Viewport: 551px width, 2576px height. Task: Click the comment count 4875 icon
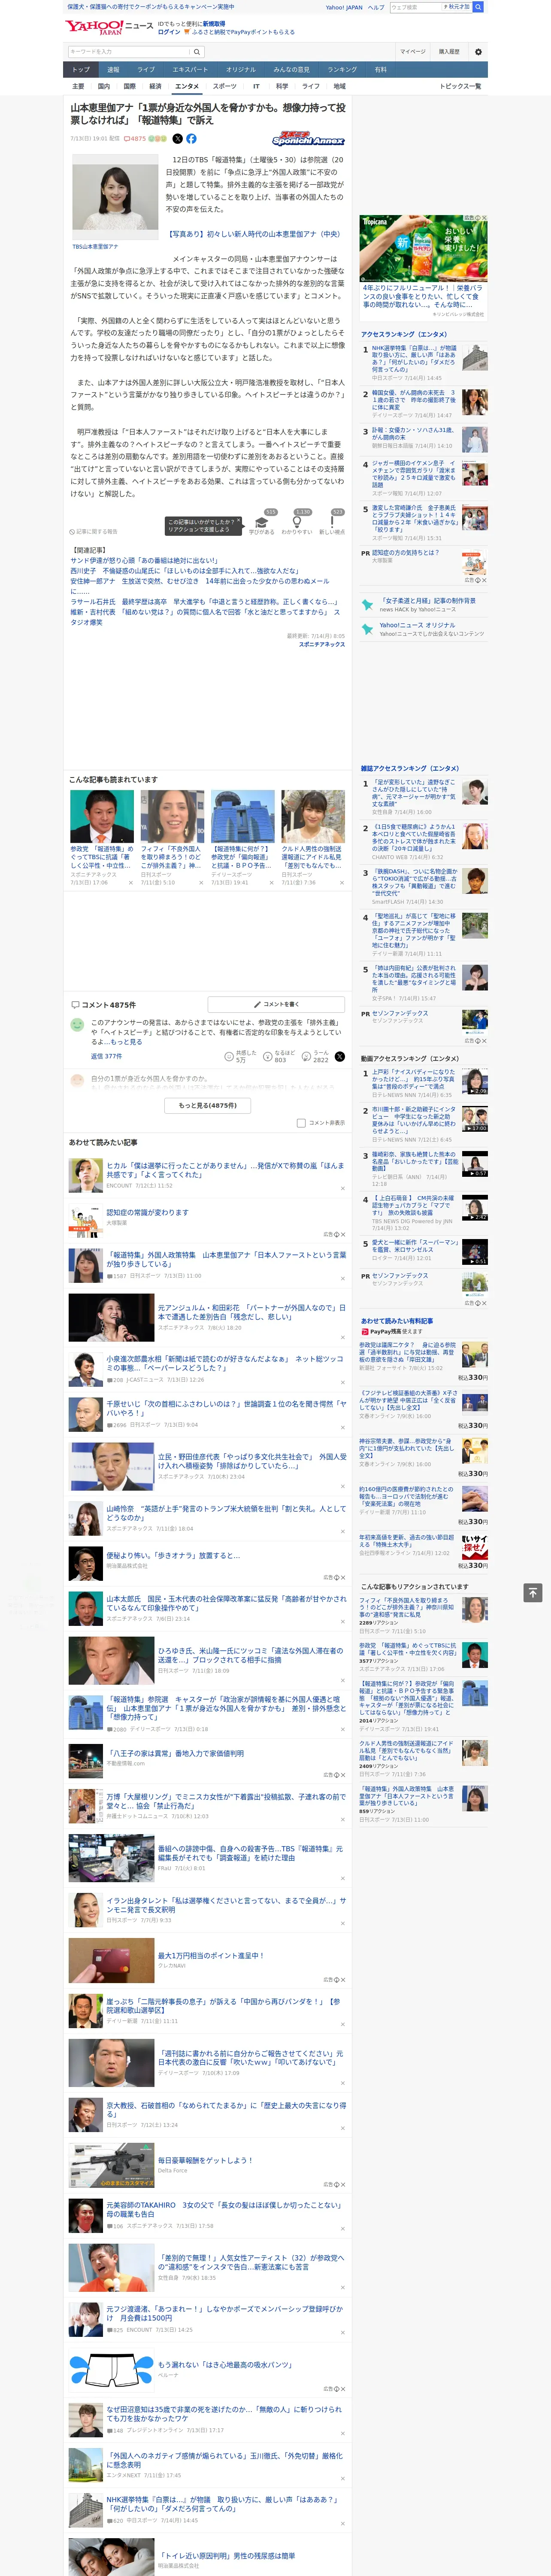135,139
